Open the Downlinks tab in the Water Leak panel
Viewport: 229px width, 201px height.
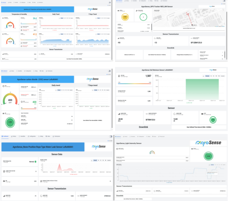coord(22,136)
